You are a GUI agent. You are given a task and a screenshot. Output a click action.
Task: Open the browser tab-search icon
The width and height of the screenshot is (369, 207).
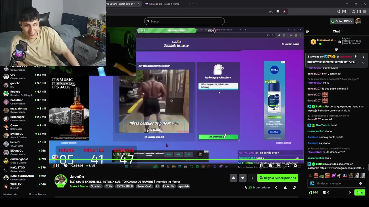[x=344, y=11]
